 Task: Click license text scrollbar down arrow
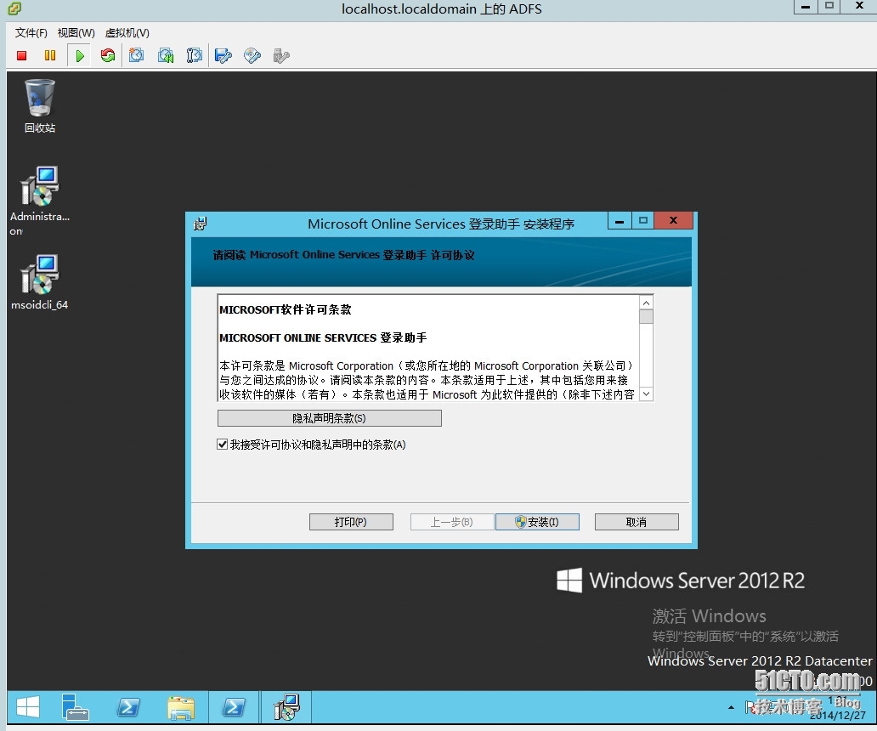tap(646, 394)
